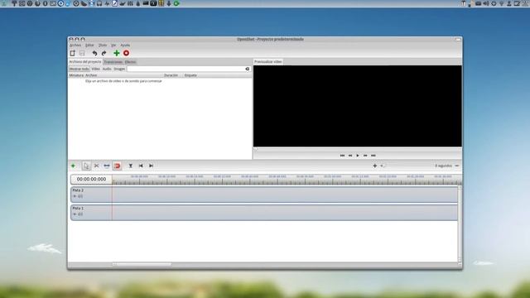Open the Título menu
Viewport: 530px width, 298px height.
pyautogui.click(x=103, y=46)
